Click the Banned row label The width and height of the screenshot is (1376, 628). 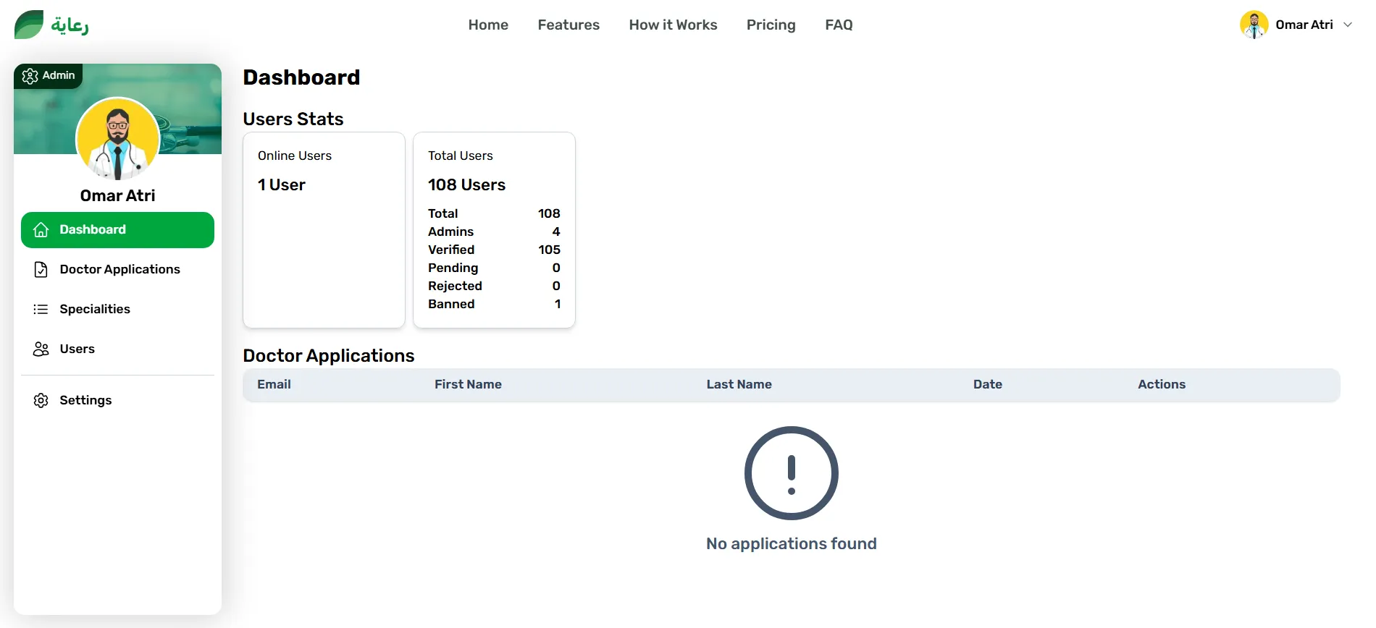[451, 304]
